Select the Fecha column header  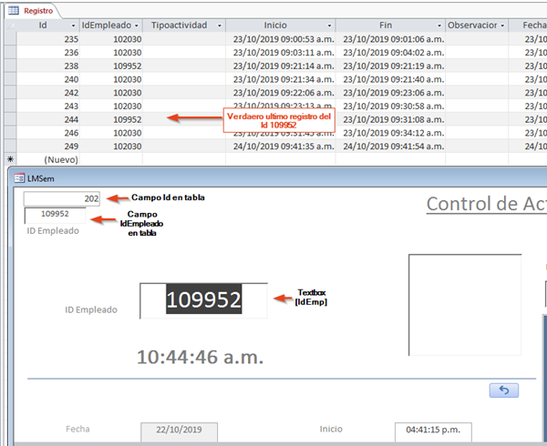tap(532, 25)
